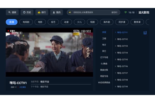Switch to the 海外剧 tab
This screenshot has height=103, width=155.
click(106, 22)
